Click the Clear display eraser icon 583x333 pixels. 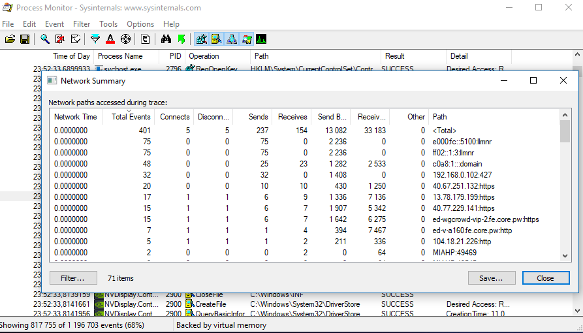[x=76, y=39]
